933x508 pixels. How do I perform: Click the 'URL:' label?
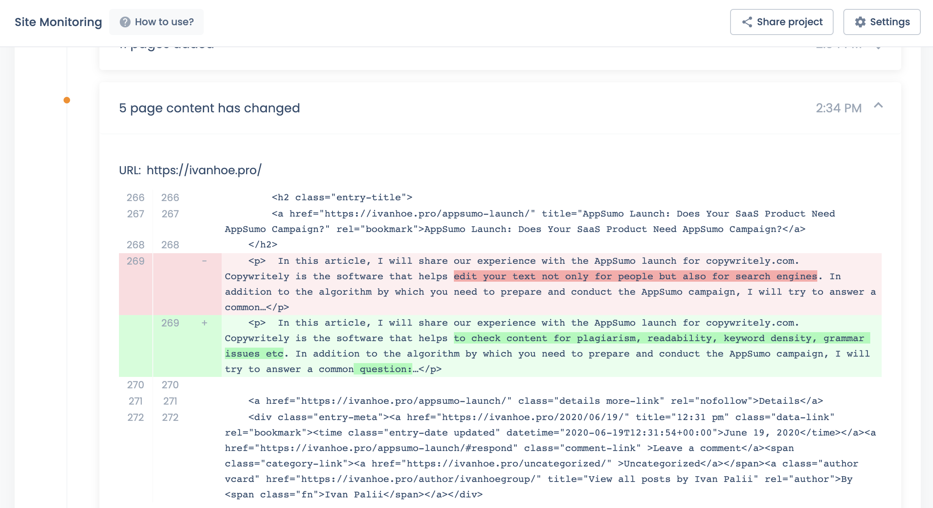(x=130, y=170)
